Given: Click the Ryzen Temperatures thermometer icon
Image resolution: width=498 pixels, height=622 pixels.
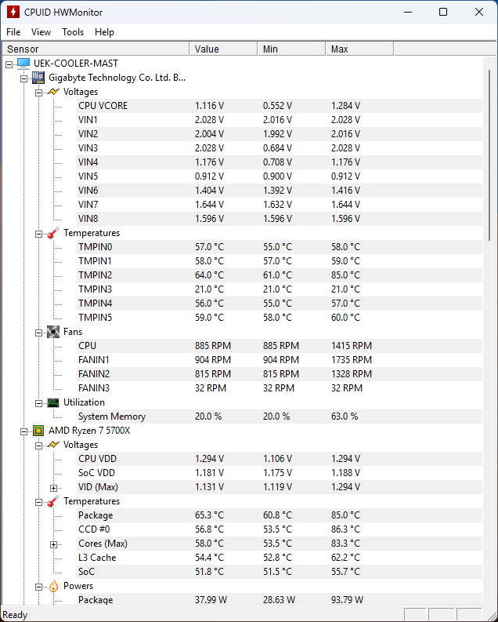Looking at the screenshot, I should pyautogui.click(x=53, y=501).
